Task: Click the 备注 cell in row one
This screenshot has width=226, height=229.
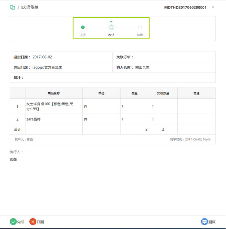Action: (x=196, y=106)
